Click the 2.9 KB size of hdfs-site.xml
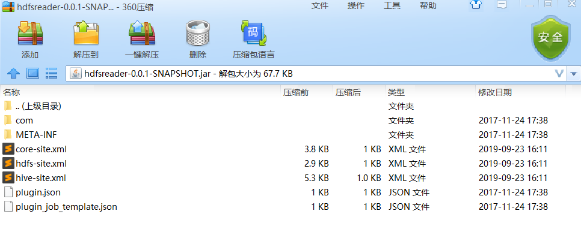The height and width of the screenshot is (226, 581). pos(316,163)
